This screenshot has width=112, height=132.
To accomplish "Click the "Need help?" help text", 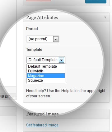I will pyautogui.click(x=66, y=93).
